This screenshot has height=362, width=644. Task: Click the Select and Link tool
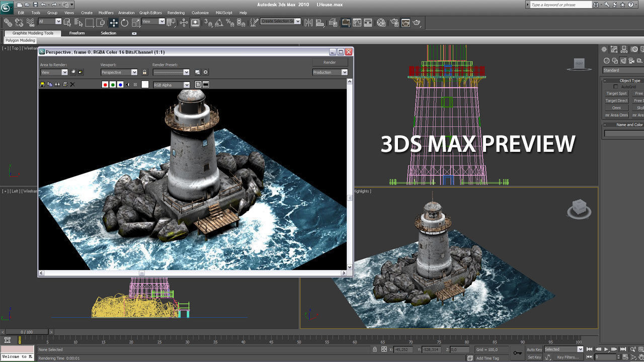coord(8,22)
